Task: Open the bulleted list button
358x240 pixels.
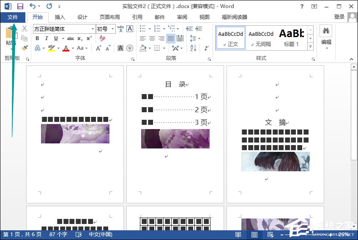Action: pyautogui.click(x=143, y=29)
